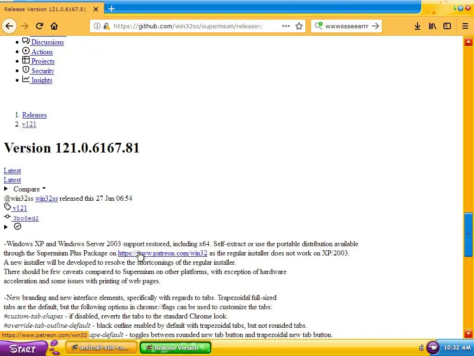Screen dimensions: 474x356
Task: Expand the verified signature details triangle
Action: point(6,227)
